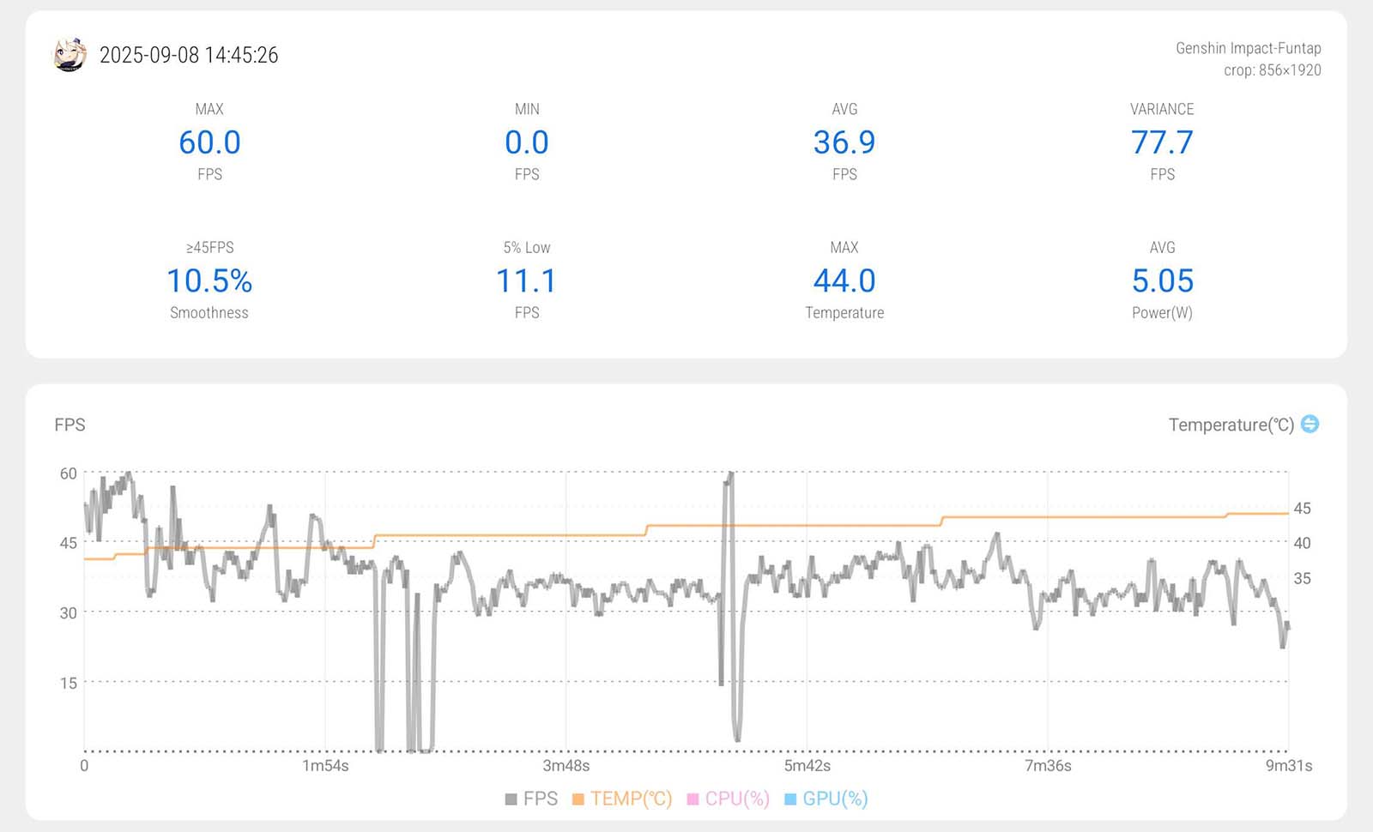Click the blue GPU(%) legend color square
The image size is (1373, 832).
790,799
